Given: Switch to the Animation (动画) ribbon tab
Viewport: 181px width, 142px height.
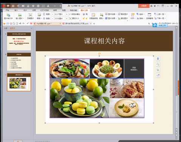Looking at the screenshot, I should tap(34, 10).
